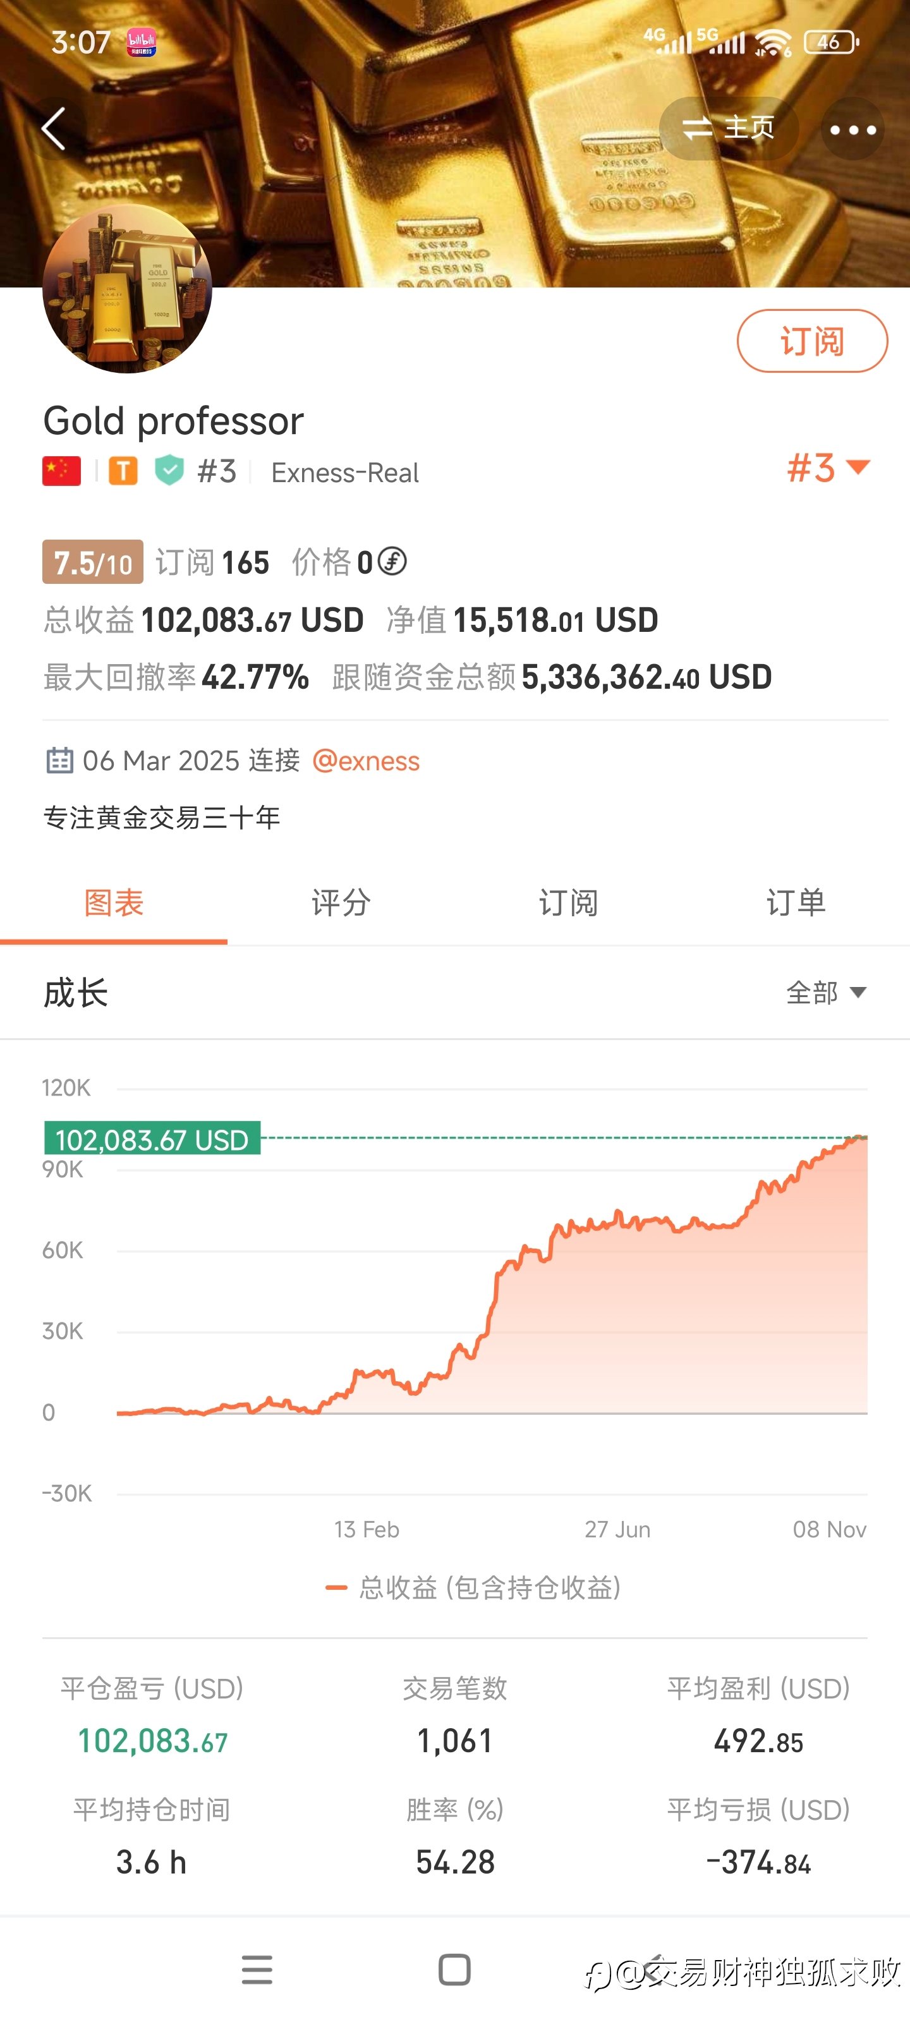The height and width of the screenshot is (2022, 910).
Task: Open the 订单 orders tab
Action: pos(796,903)
